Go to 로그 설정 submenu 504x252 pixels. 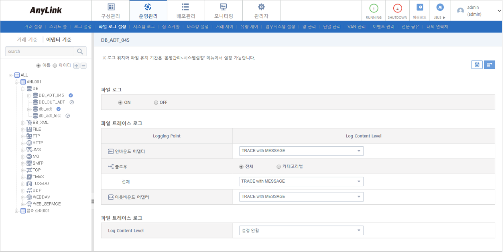83,27
